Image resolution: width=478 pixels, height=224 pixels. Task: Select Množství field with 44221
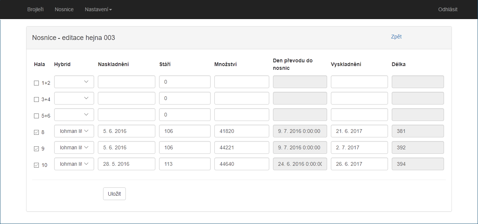242,147
